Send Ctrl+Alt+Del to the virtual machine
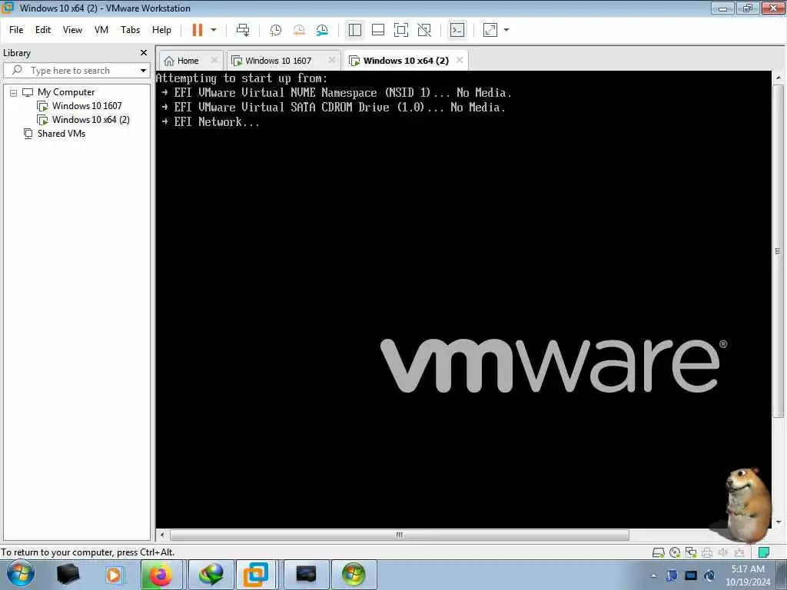787x590 pixels. [243, 30]
